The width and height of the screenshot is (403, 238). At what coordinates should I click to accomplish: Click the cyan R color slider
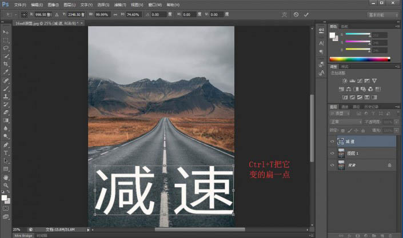[x=358, y=34]
